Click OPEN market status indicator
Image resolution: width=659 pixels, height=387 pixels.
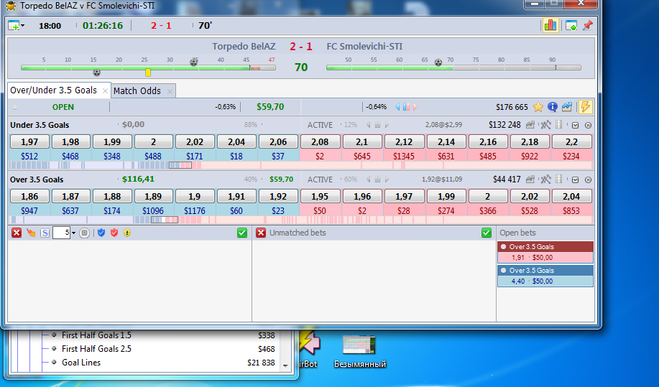[63, 107]
